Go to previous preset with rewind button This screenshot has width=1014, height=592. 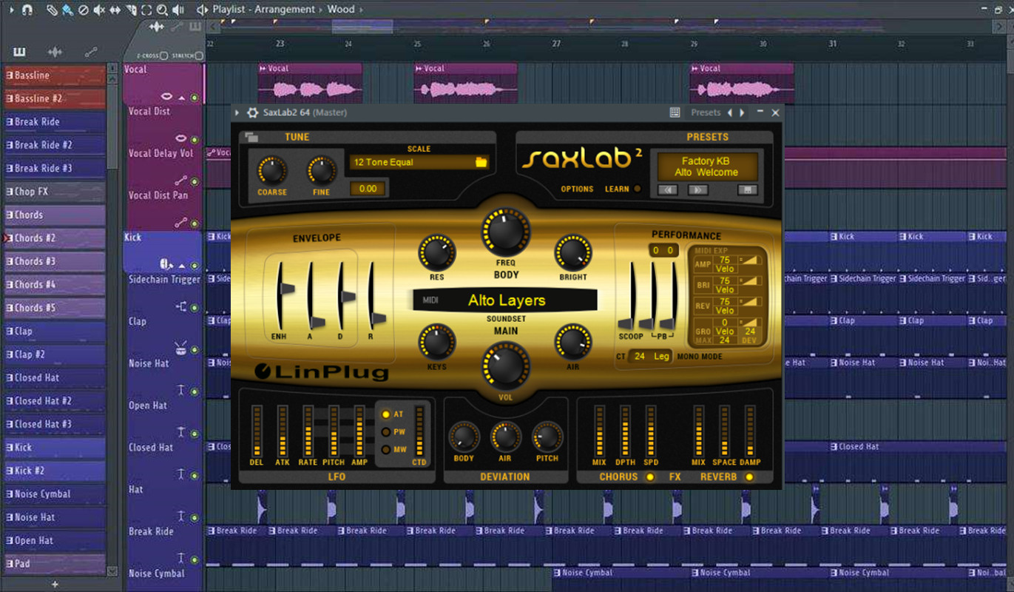(669, 189)
